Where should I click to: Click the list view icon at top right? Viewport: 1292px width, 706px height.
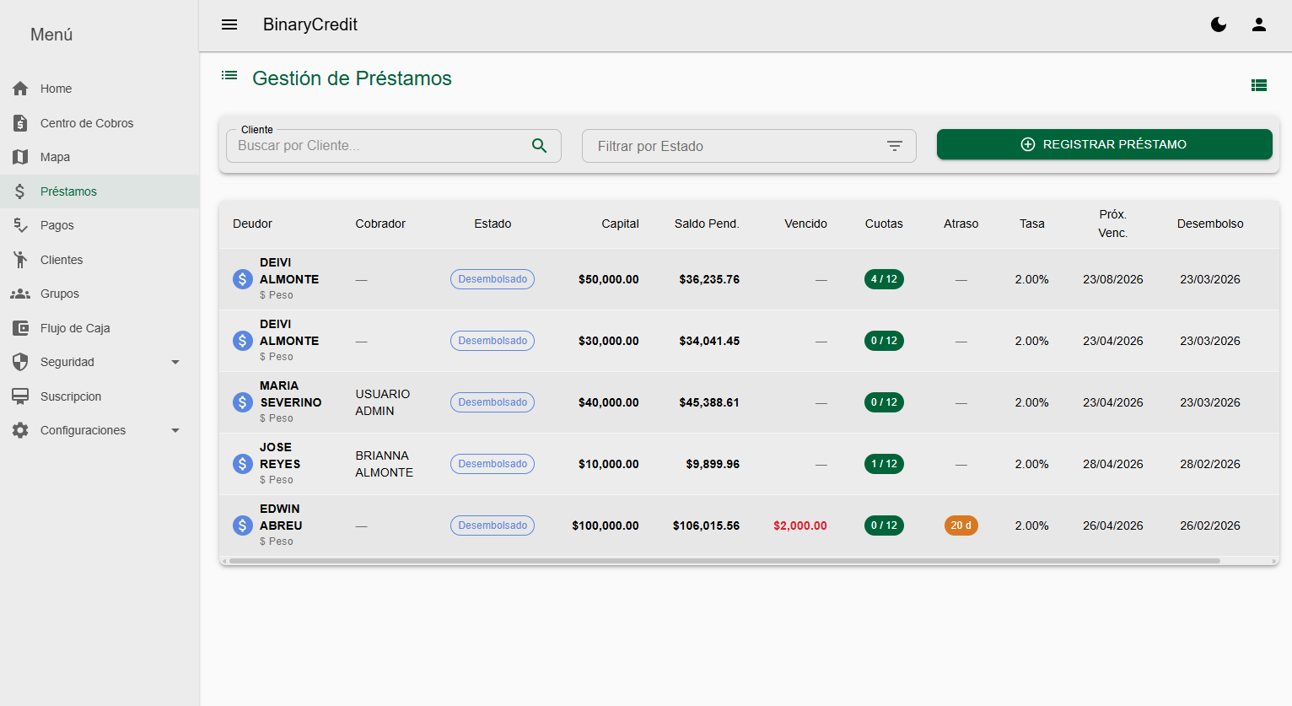pyautogui.click(x=1259, y=85)
